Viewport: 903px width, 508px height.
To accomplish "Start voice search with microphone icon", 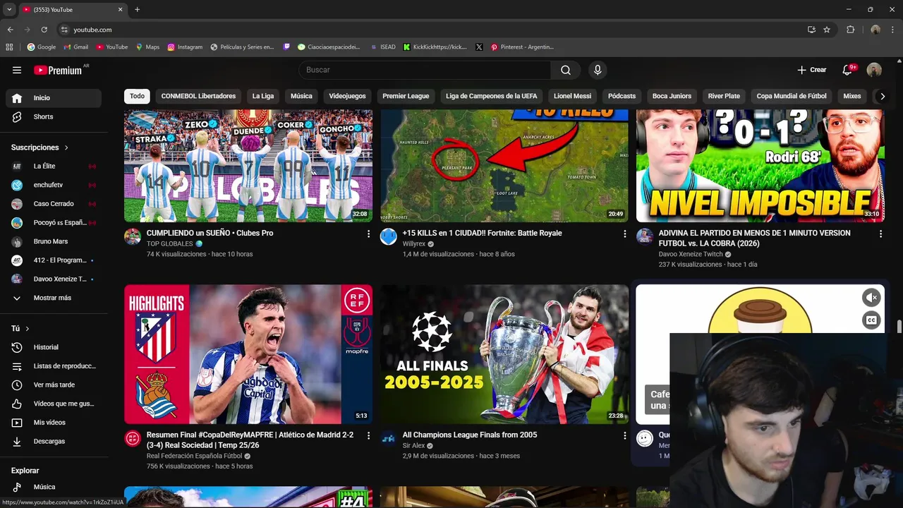I will [x=598, y=70].
